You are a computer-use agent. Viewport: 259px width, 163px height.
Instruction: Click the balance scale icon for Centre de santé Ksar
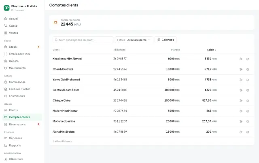(248, 90)
